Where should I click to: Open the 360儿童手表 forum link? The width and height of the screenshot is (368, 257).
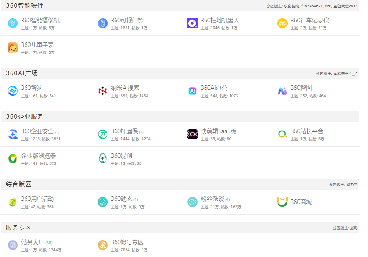37,45
